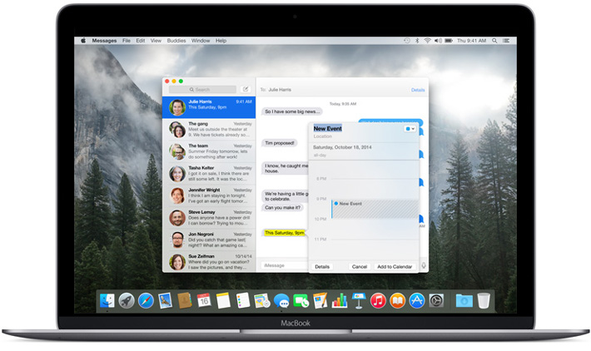
Task: Launch Safari from the Dock
Action: 146,301
